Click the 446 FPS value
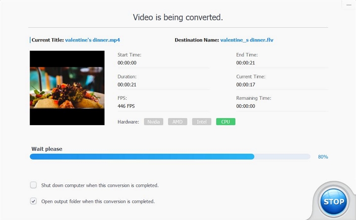 tap(126, 106)
